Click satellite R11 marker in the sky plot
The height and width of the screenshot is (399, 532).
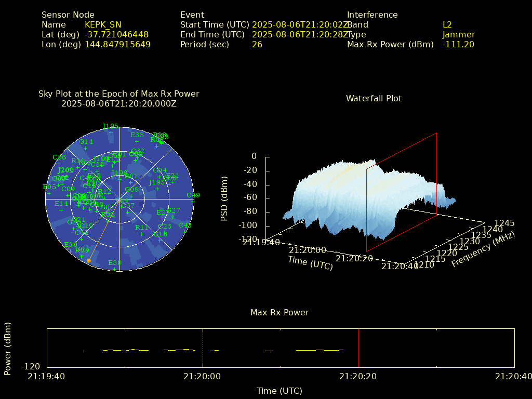[141, 234]
